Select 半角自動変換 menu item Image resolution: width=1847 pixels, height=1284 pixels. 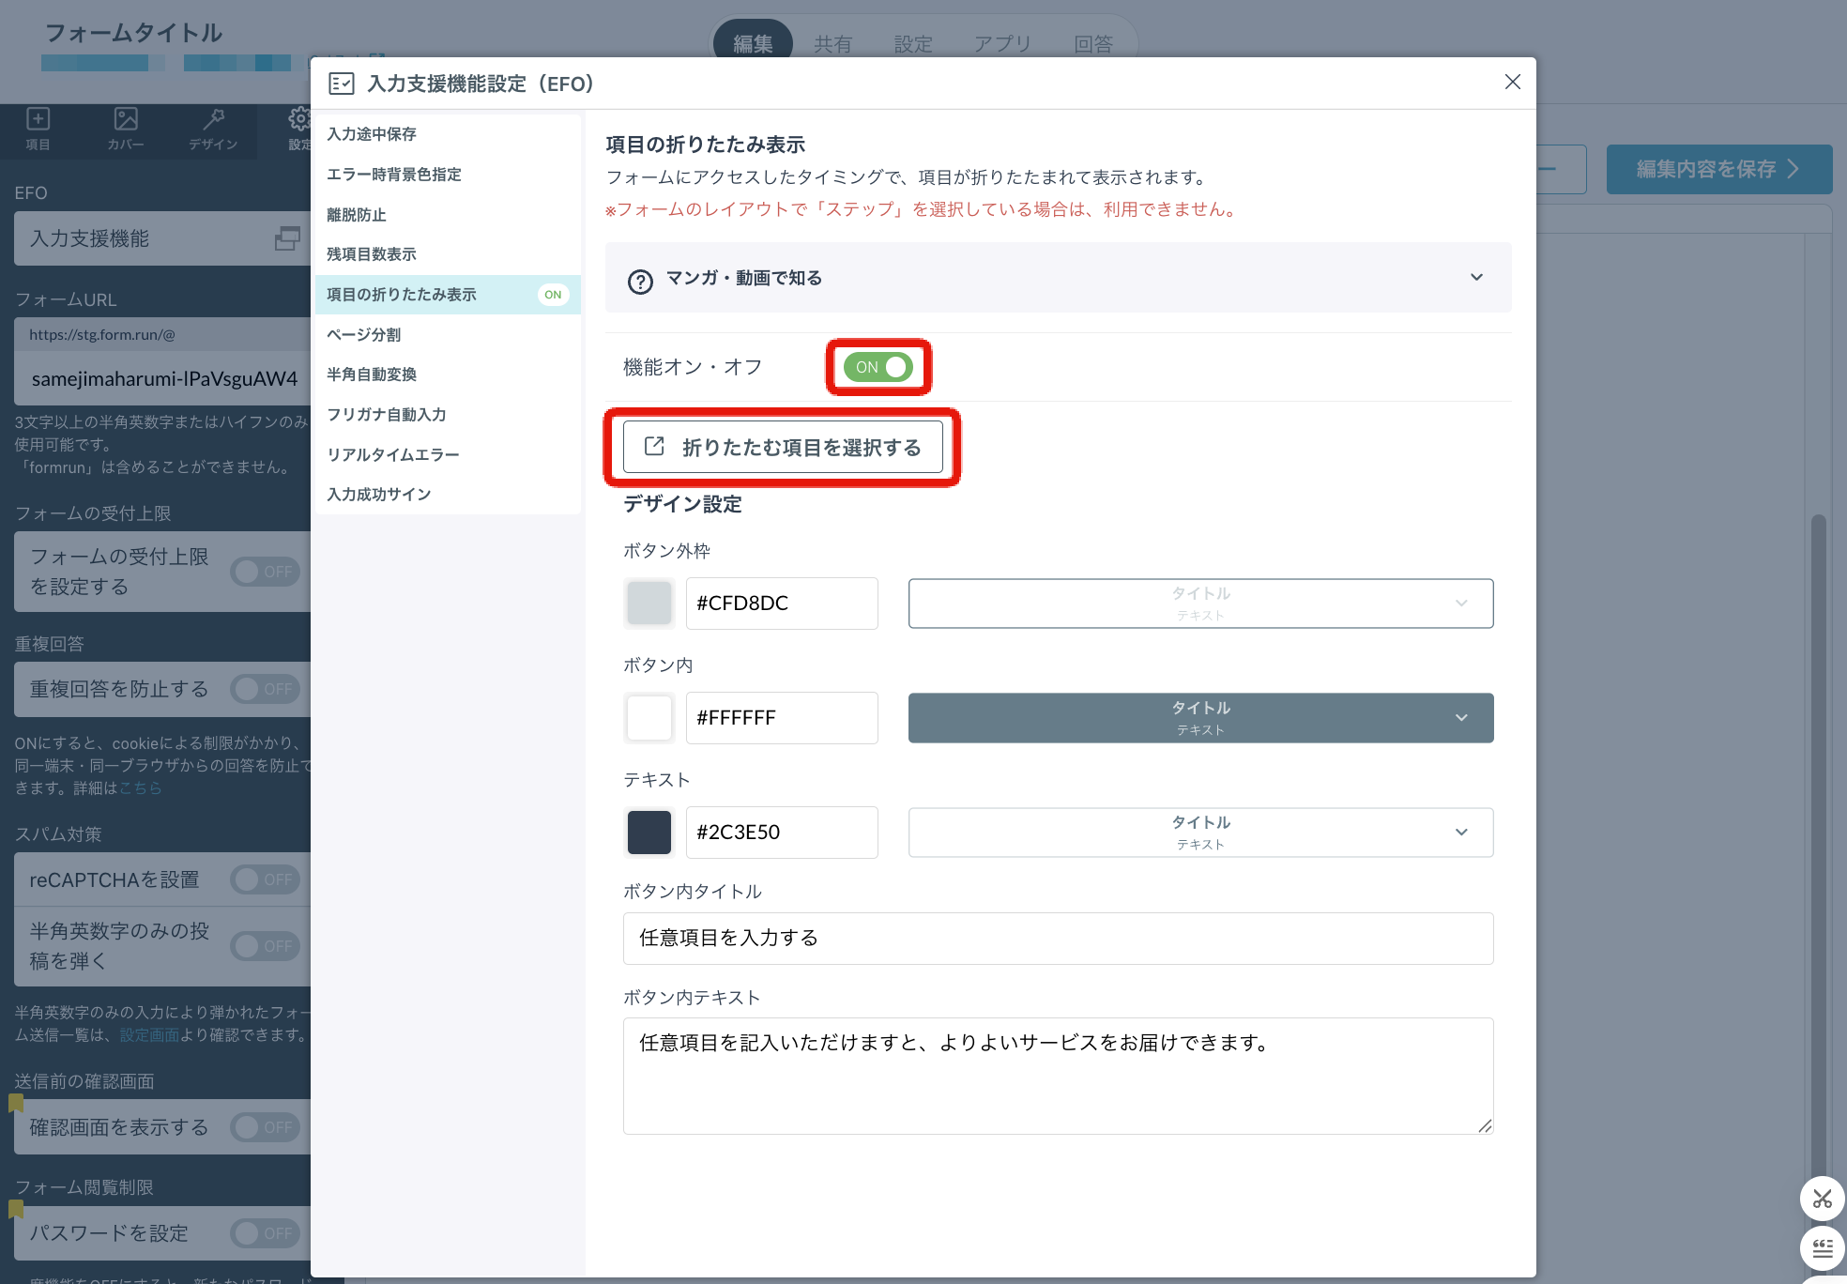point(447,374)
